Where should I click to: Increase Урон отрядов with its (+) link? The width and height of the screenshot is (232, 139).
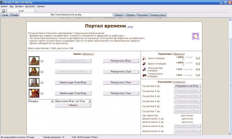tap(198, 58)
